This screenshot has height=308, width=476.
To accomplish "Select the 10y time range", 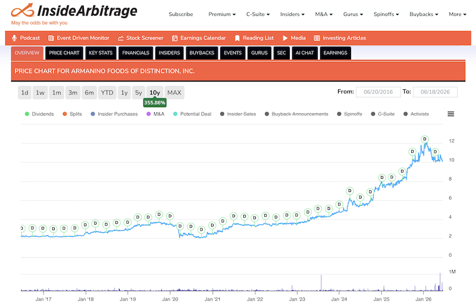I will tap(155, 93).
